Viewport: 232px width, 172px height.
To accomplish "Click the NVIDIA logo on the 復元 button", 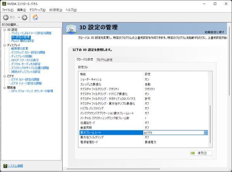I will tap(193, 153).
